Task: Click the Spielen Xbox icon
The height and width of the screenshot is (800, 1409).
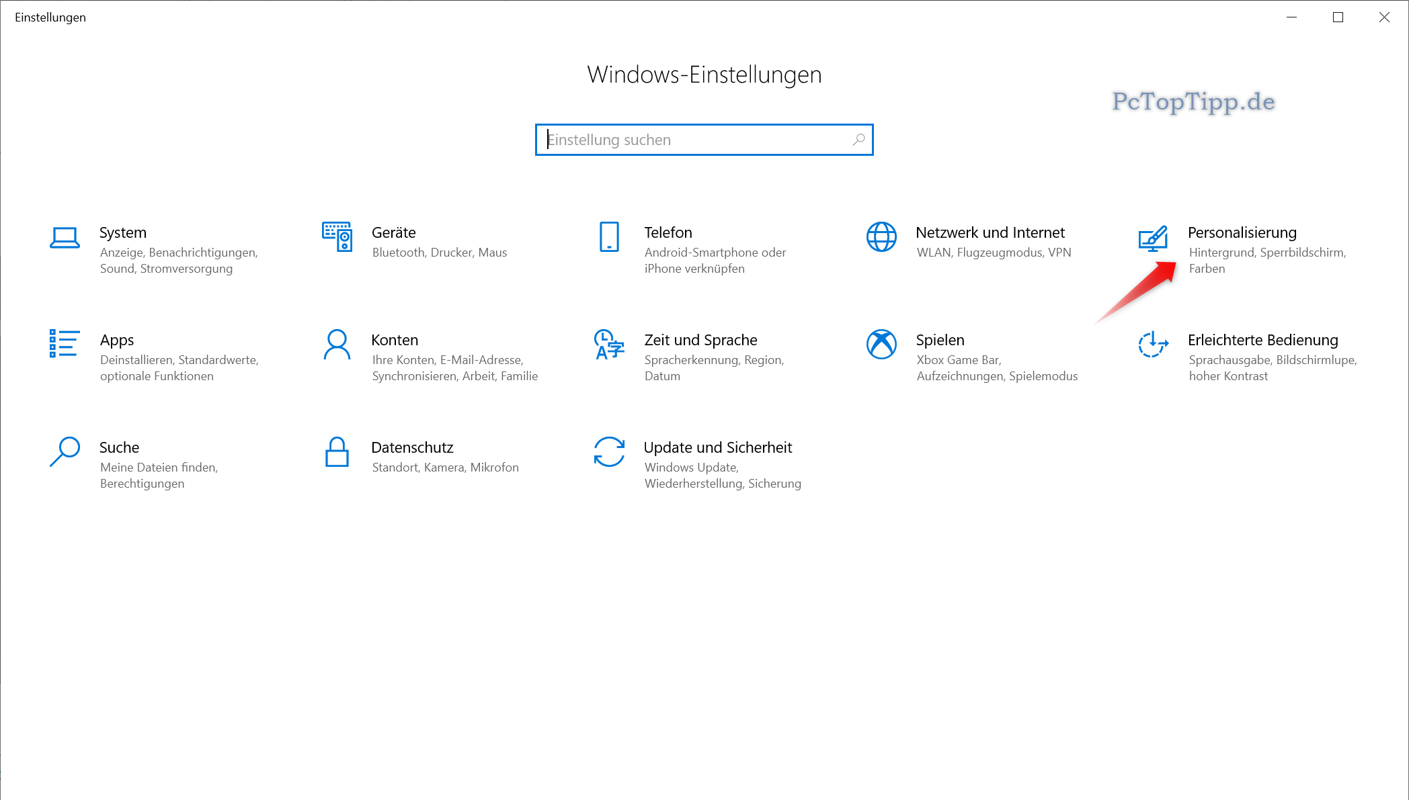Action: (x=881, y=344)
